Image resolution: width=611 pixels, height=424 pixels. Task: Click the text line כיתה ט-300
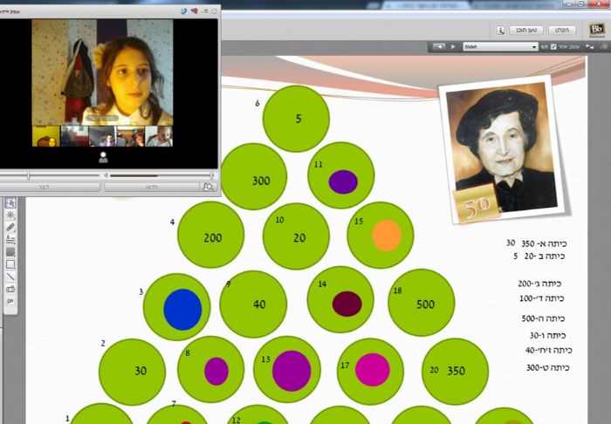(x=548, y=367)
